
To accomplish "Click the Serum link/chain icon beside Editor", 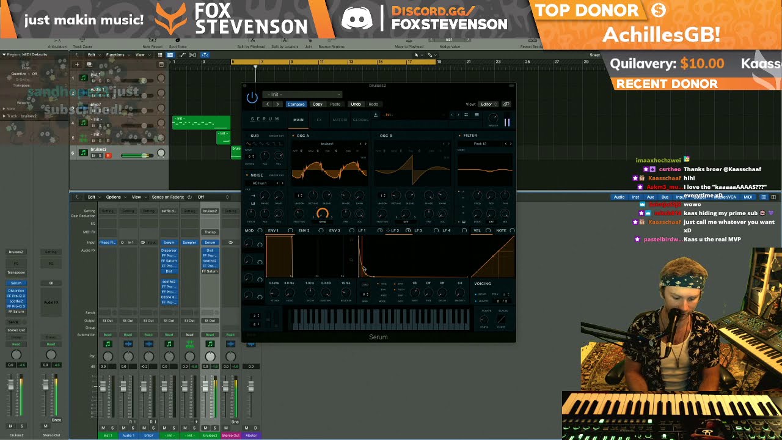I will coord(506,104).
